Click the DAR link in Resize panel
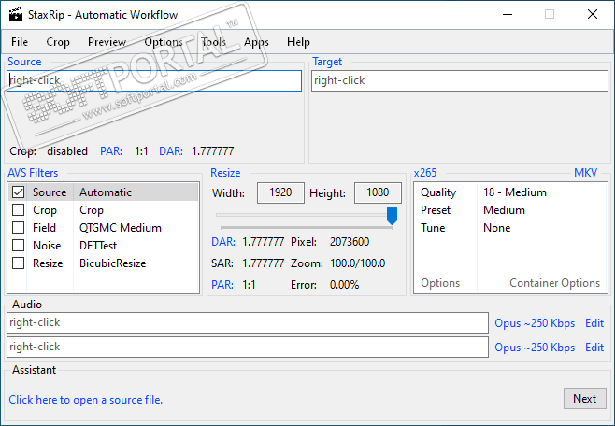Image resolution: width=615 pixels, height=426 pixels. 223,242
